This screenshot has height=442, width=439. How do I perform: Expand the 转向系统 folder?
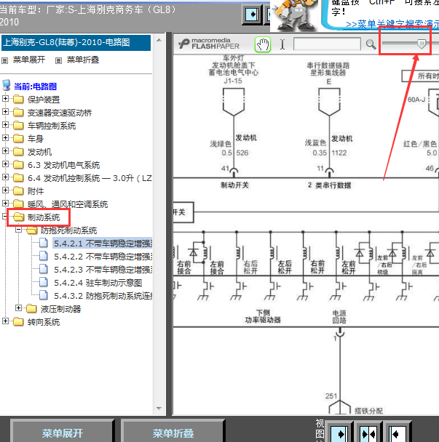point(5,321)
